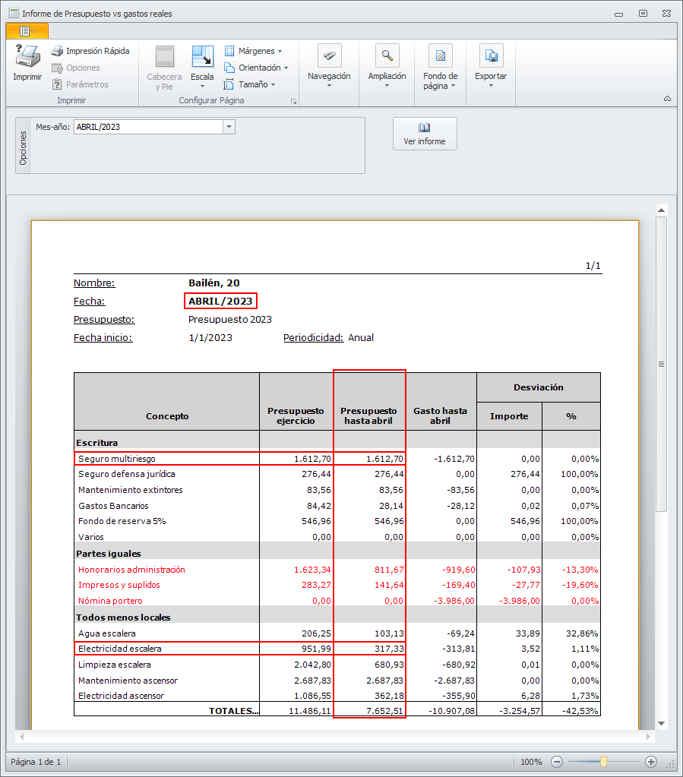683x777 pixels.
Task: Click the zoom in plus icon
Action: [x=650, y=762]
